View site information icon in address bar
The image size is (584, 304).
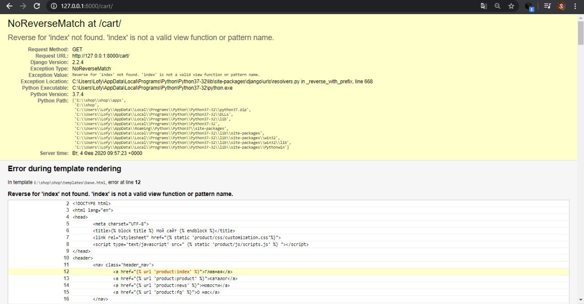coord(54,6)
